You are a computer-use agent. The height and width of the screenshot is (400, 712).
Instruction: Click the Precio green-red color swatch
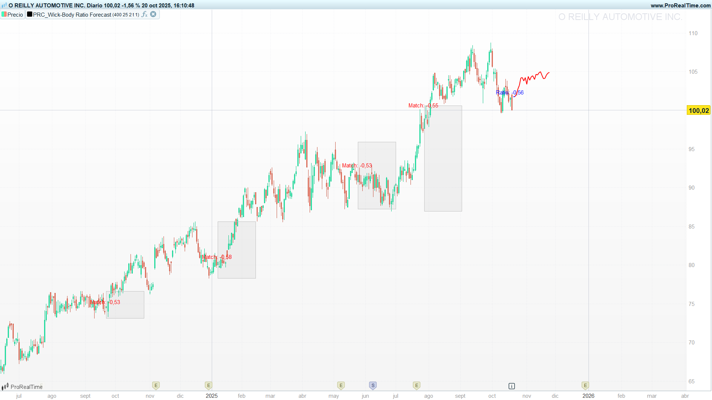click(4, 14)
